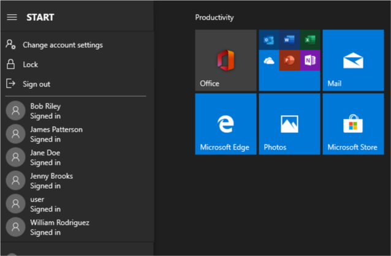Click "Signed in" under Jane Doe
391x256 pixels.
45,162
